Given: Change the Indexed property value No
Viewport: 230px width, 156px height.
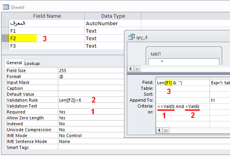Looking at the screenshot, I should point(91,124).
